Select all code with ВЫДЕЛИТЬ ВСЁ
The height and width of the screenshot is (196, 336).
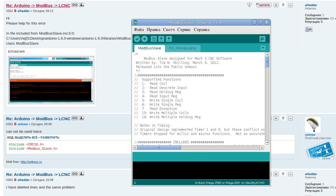click(x=26, y=137)
